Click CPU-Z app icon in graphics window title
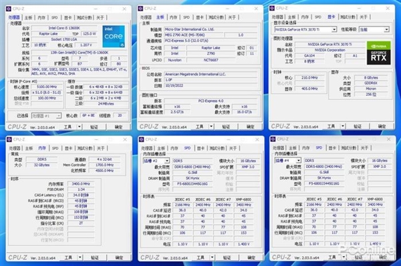Screen dimensions: 401x266 point(272,9)
